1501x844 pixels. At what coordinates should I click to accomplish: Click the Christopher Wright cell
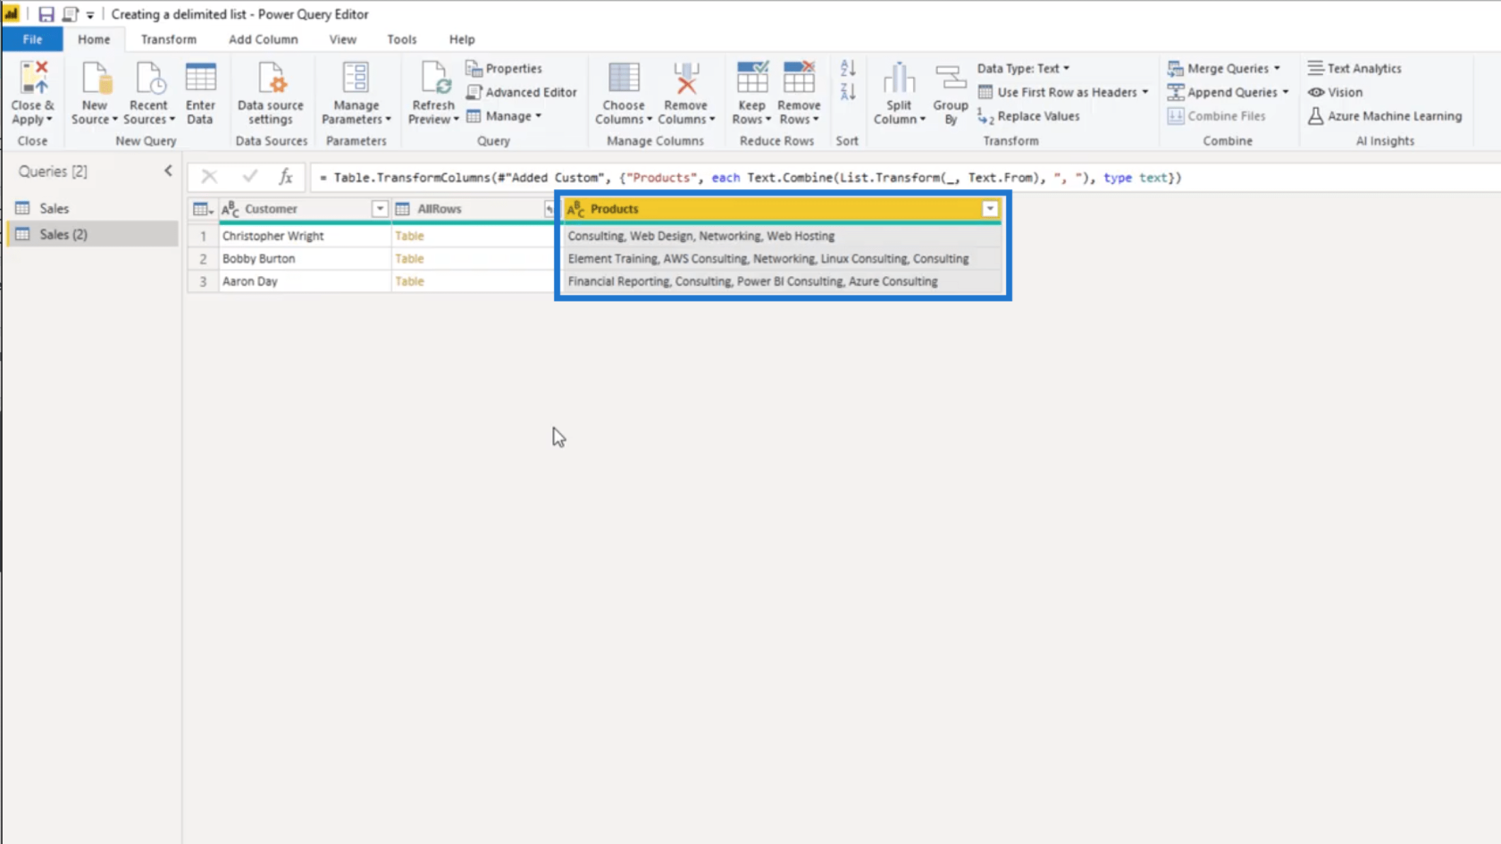(x=305, y=236)
